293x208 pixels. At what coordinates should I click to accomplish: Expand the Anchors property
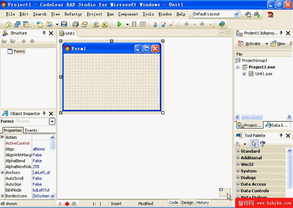click(x=2, y=172)
